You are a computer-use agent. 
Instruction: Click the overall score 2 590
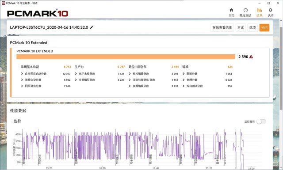(x=243, y=57)
